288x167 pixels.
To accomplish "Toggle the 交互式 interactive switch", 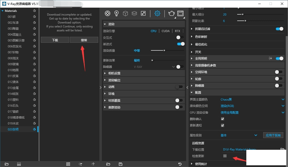I will point(180,38).
